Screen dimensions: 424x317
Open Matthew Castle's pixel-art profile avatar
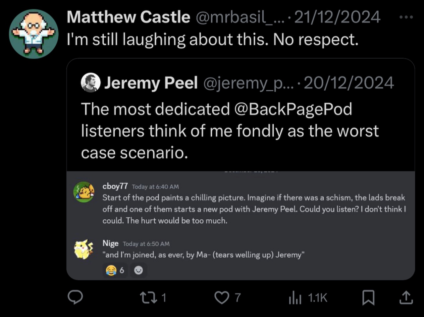pyautogui.click(x=33, y=33)
